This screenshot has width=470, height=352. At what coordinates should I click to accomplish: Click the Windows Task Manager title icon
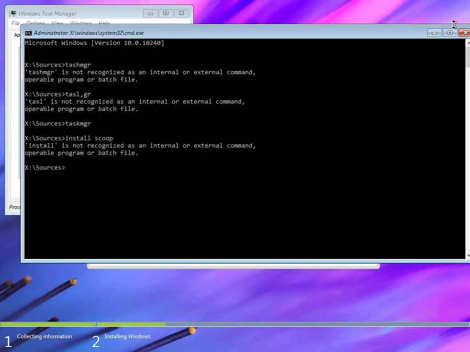13,13
